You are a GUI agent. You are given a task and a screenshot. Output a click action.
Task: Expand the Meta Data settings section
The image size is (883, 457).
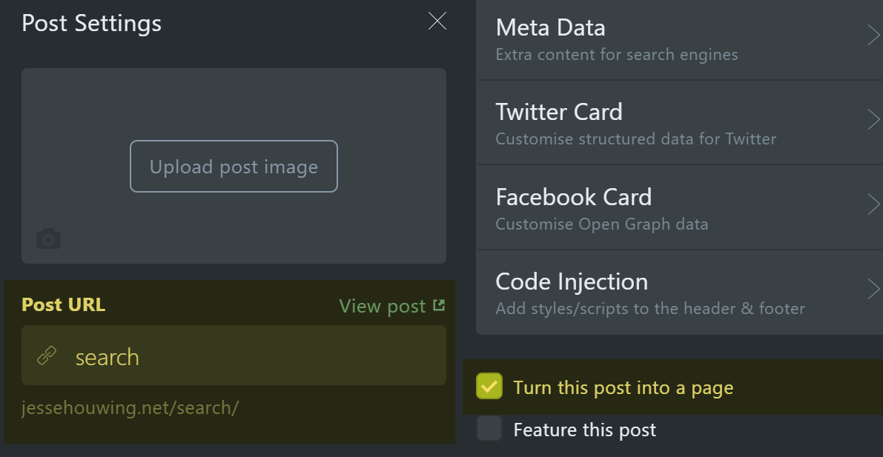point(667,39)
